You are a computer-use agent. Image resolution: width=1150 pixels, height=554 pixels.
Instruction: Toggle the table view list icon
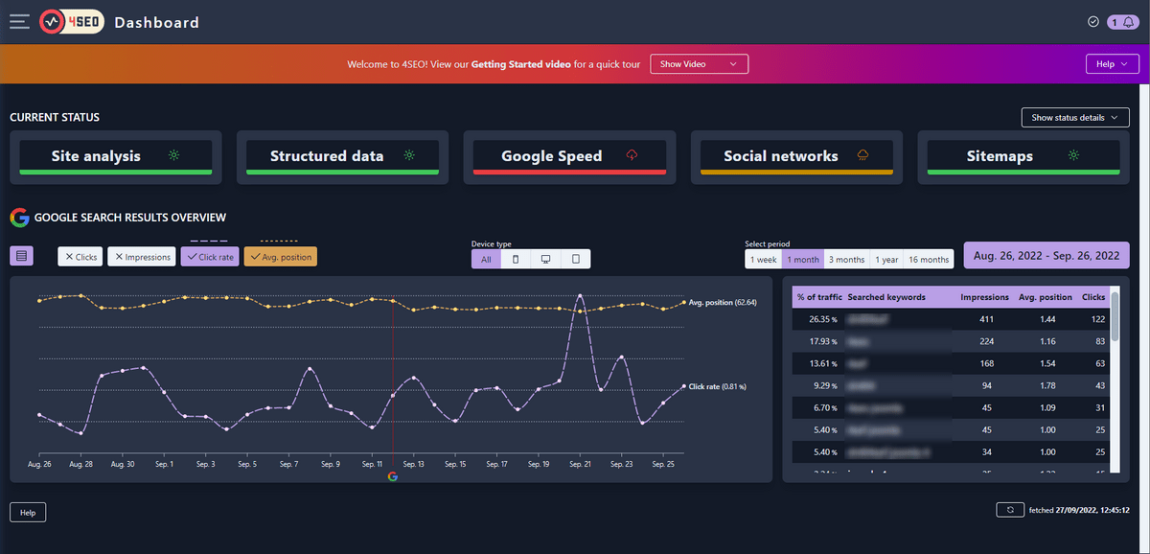(22, 256)
